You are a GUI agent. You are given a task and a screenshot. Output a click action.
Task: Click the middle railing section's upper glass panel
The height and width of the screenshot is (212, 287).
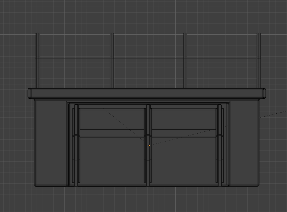[x=148, y=46]
